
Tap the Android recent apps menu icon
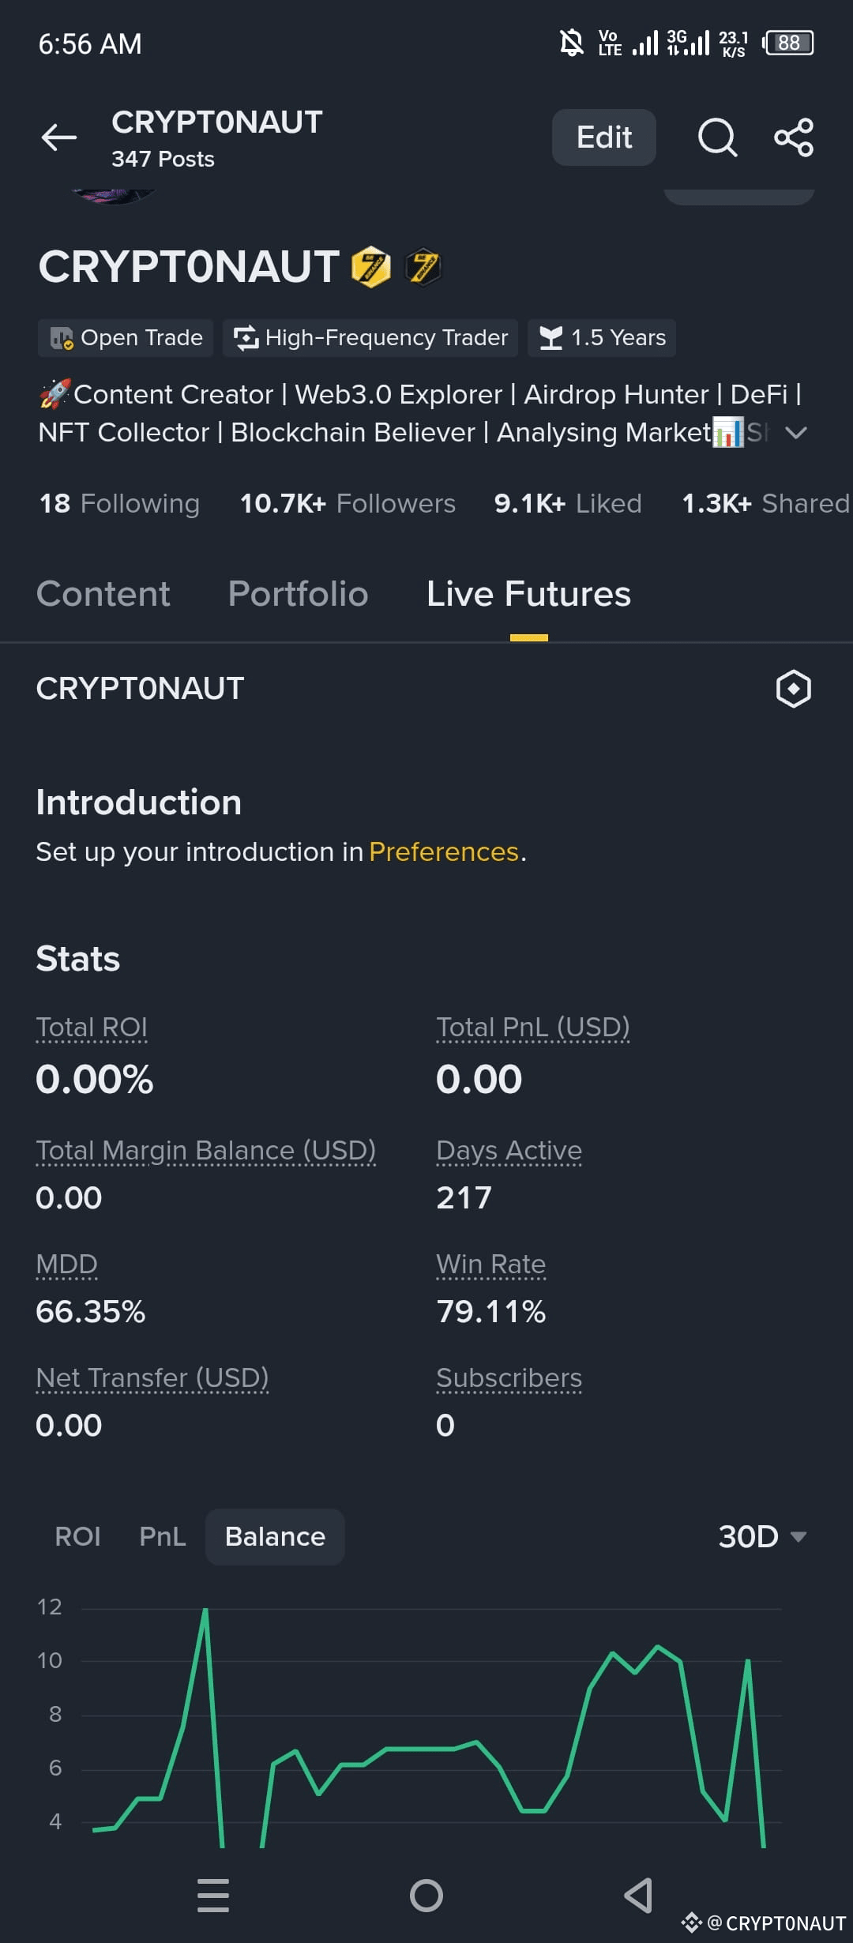(213, 1895)
